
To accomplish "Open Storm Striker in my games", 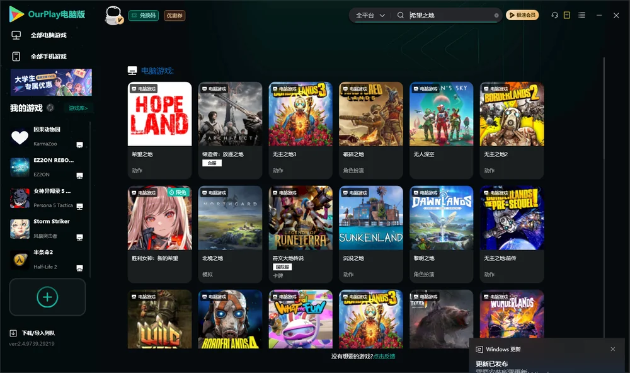I will pos(47,229).
